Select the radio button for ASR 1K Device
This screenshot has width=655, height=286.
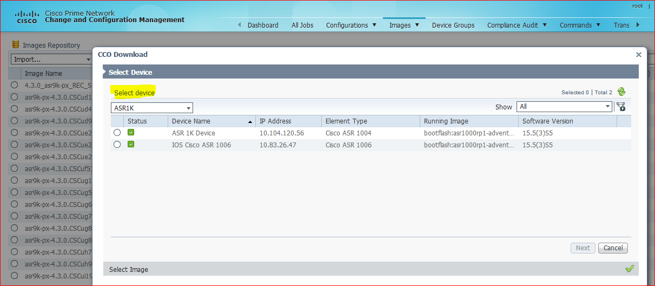[117, 133]
